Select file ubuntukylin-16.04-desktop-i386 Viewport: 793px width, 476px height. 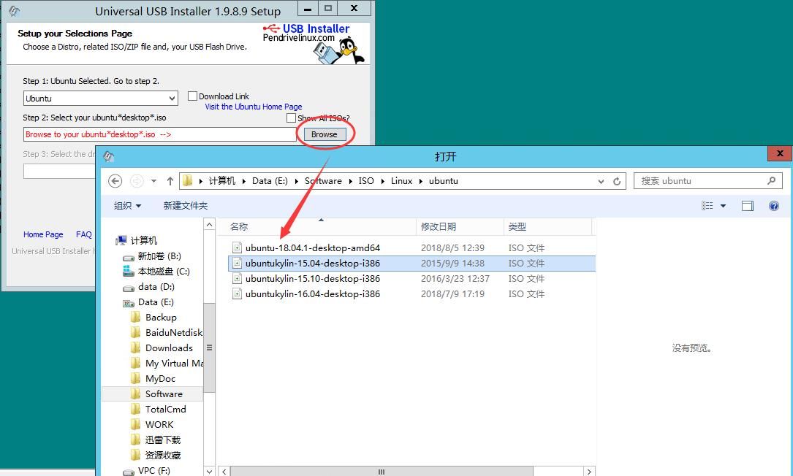pos(313,293)
